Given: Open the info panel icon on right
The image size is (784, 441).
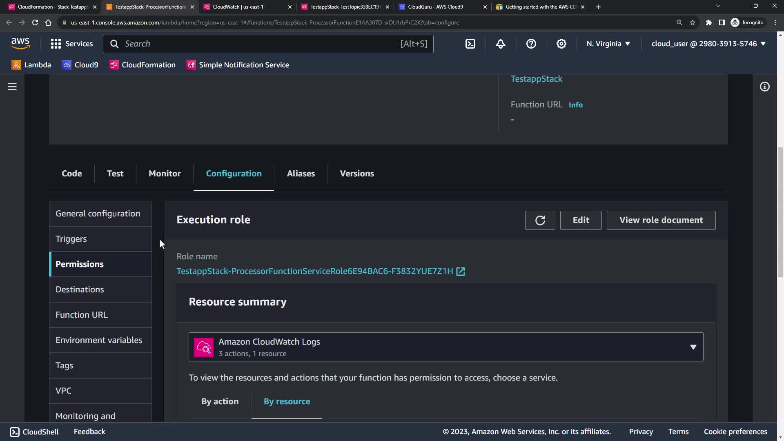Looking at the screenshot, I should pyautogui.click(x=764, y=87).
